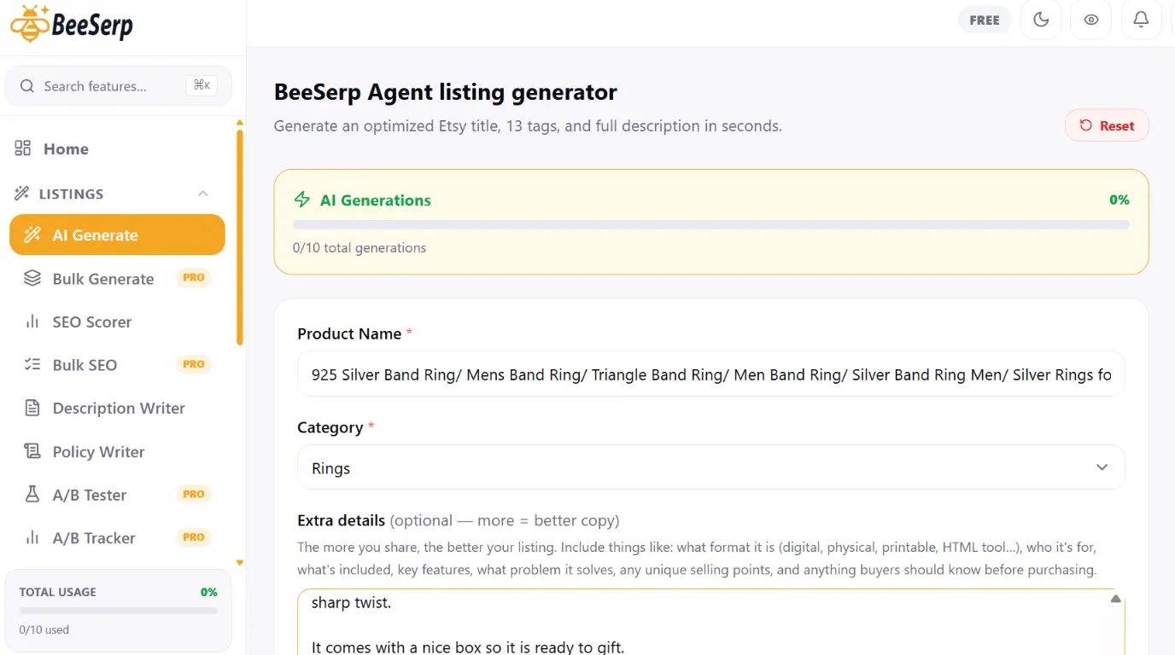Click the Bulk SEO checklist icon

[32, 364]
